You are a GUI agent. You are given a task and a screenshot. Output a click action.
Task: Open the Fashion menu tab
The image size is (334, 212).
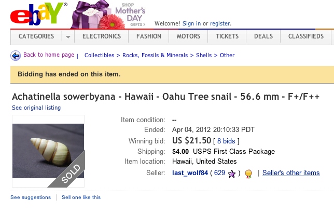point(149,36)
